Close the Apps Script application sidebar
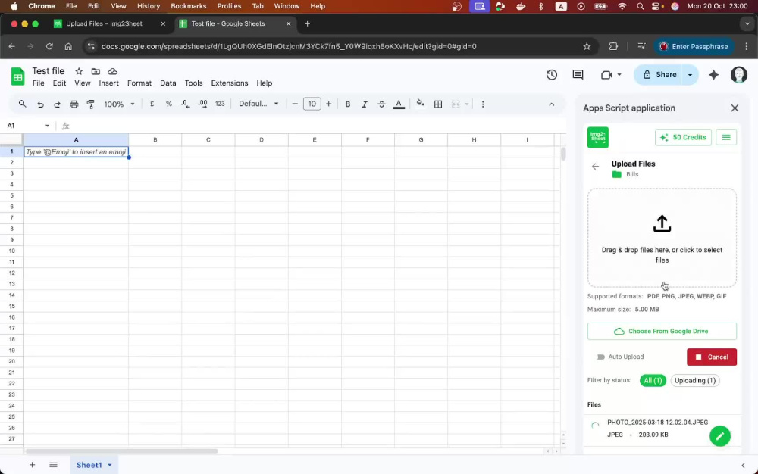This screenshot has width=758, height=474. pyautogui.click(x=735, y=108)
